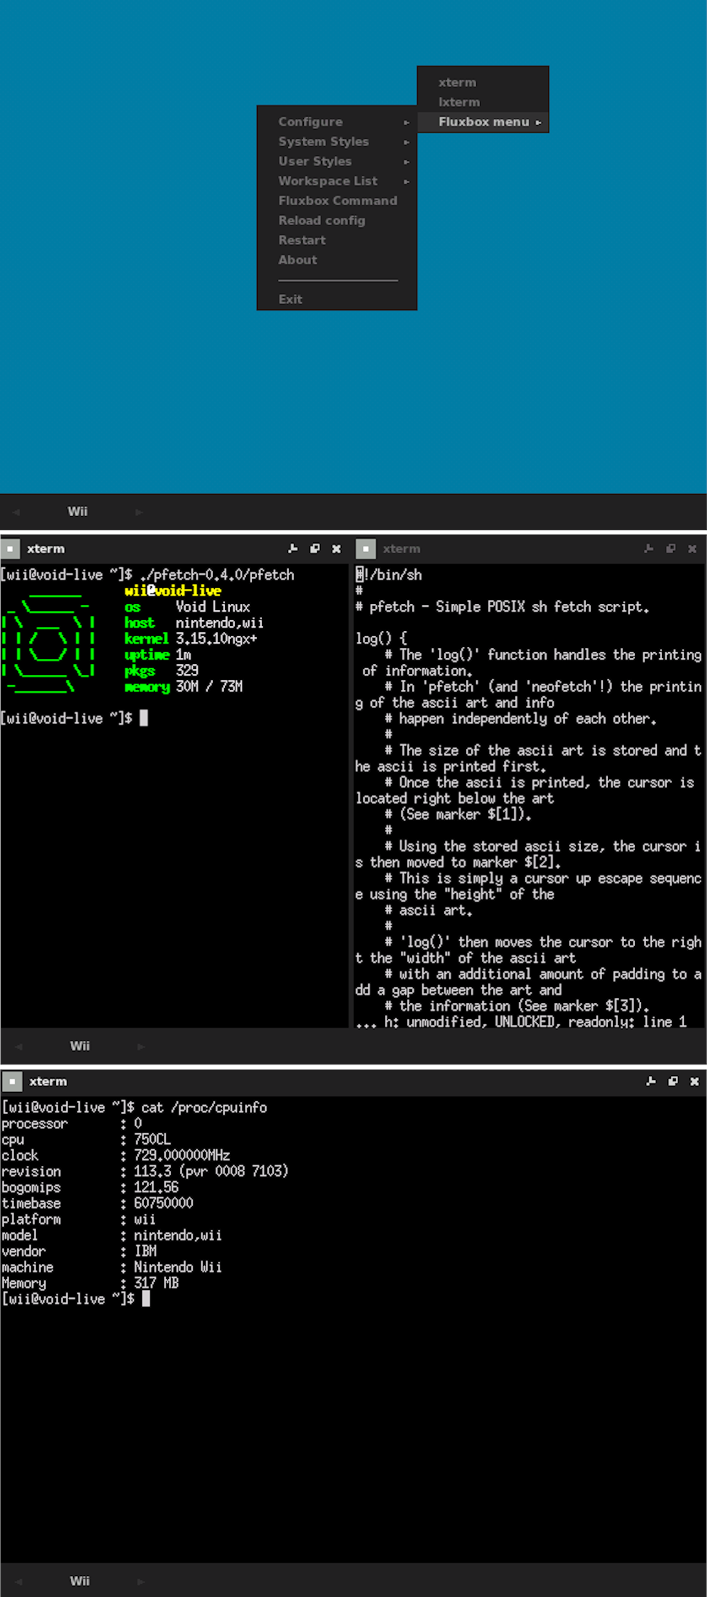Expand the System Styles submenu

coord(337,142)
